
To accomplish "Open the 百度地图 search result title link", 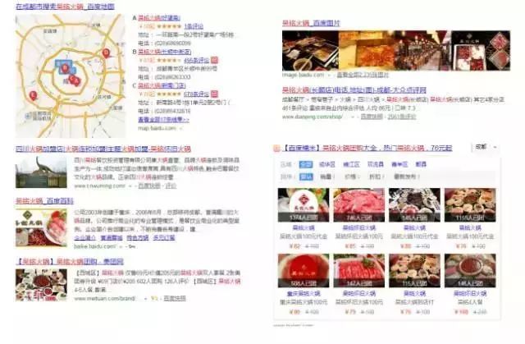I will point(66,7).
